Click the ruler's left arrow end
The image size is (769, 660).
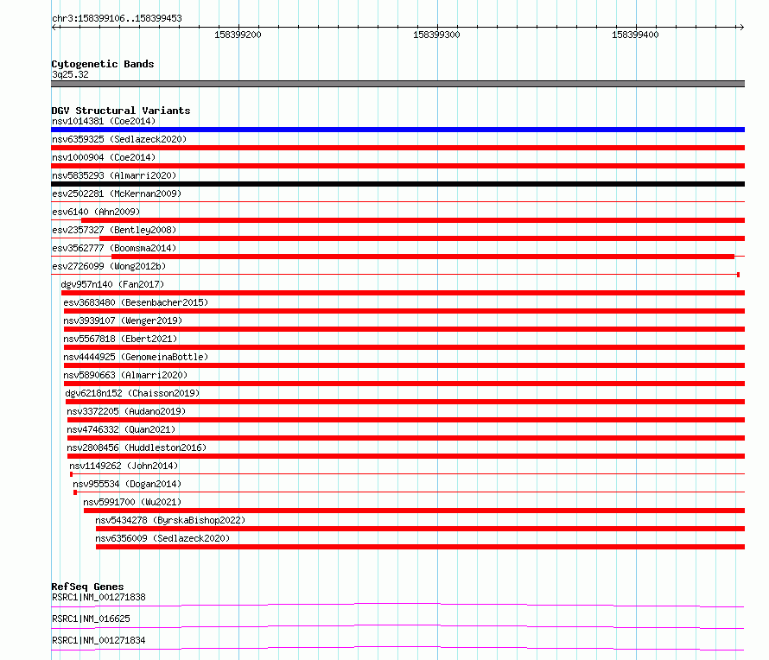tap(54, 27)
